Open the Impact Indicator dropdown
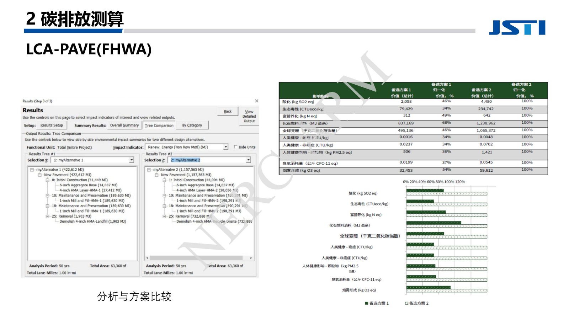The image size is (569, 320). tap(225, 147)
